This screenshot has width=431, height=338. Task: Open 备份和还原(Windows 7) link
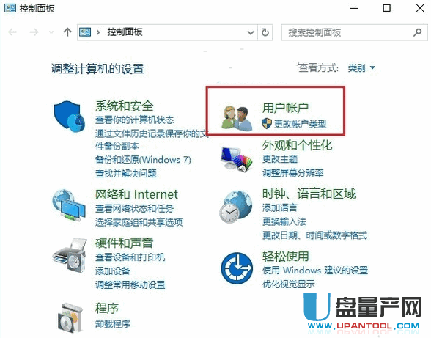point(143,160)
